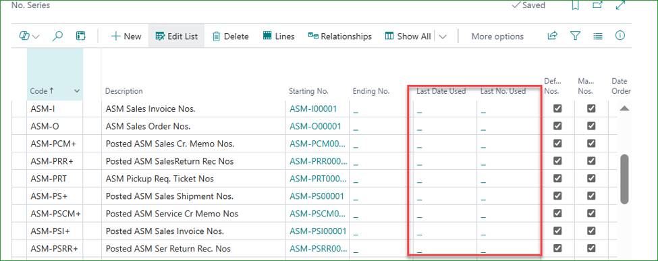The image size is (658, 261).
Task: Toggle Default Nos. checkbox for ASM-PS+
Action: [x=557, y=196]
